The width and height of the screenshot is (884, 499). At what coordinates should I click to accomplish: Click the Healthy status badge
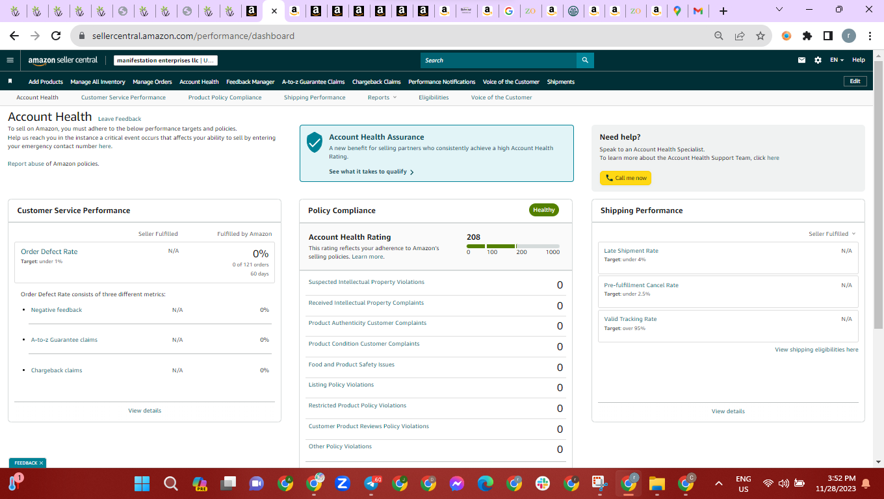tap(544, 210)
